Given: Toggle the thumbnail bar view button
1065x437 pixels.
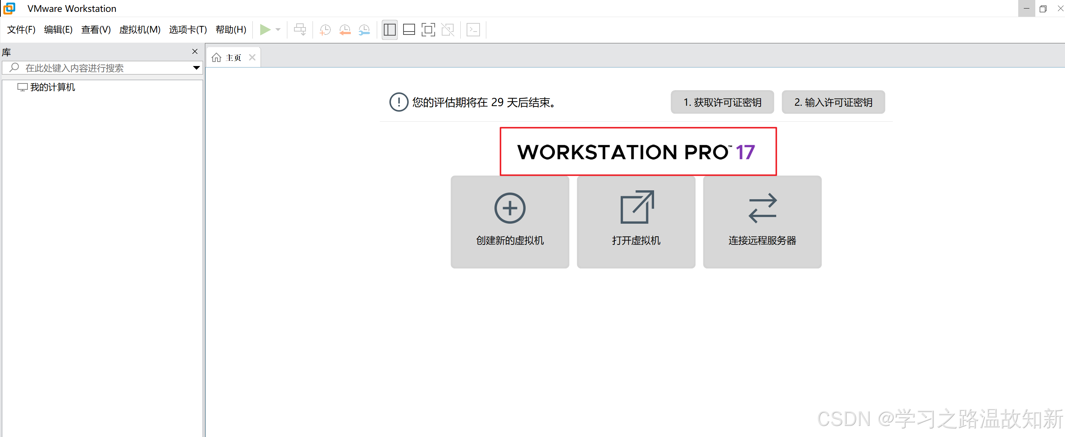Looking at the screenshot, I should (408, 30).
